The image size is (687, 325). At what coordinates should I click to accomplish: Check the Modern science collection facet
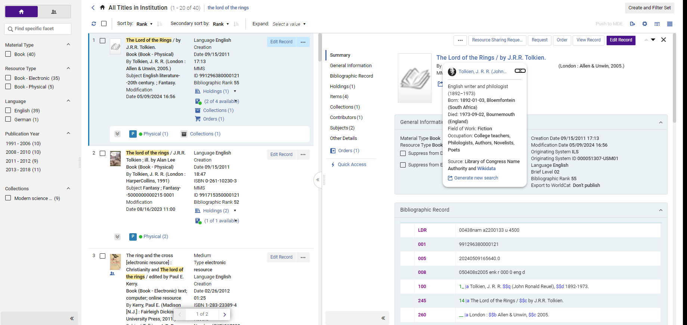pyautogui.click(x=8, y=198)
